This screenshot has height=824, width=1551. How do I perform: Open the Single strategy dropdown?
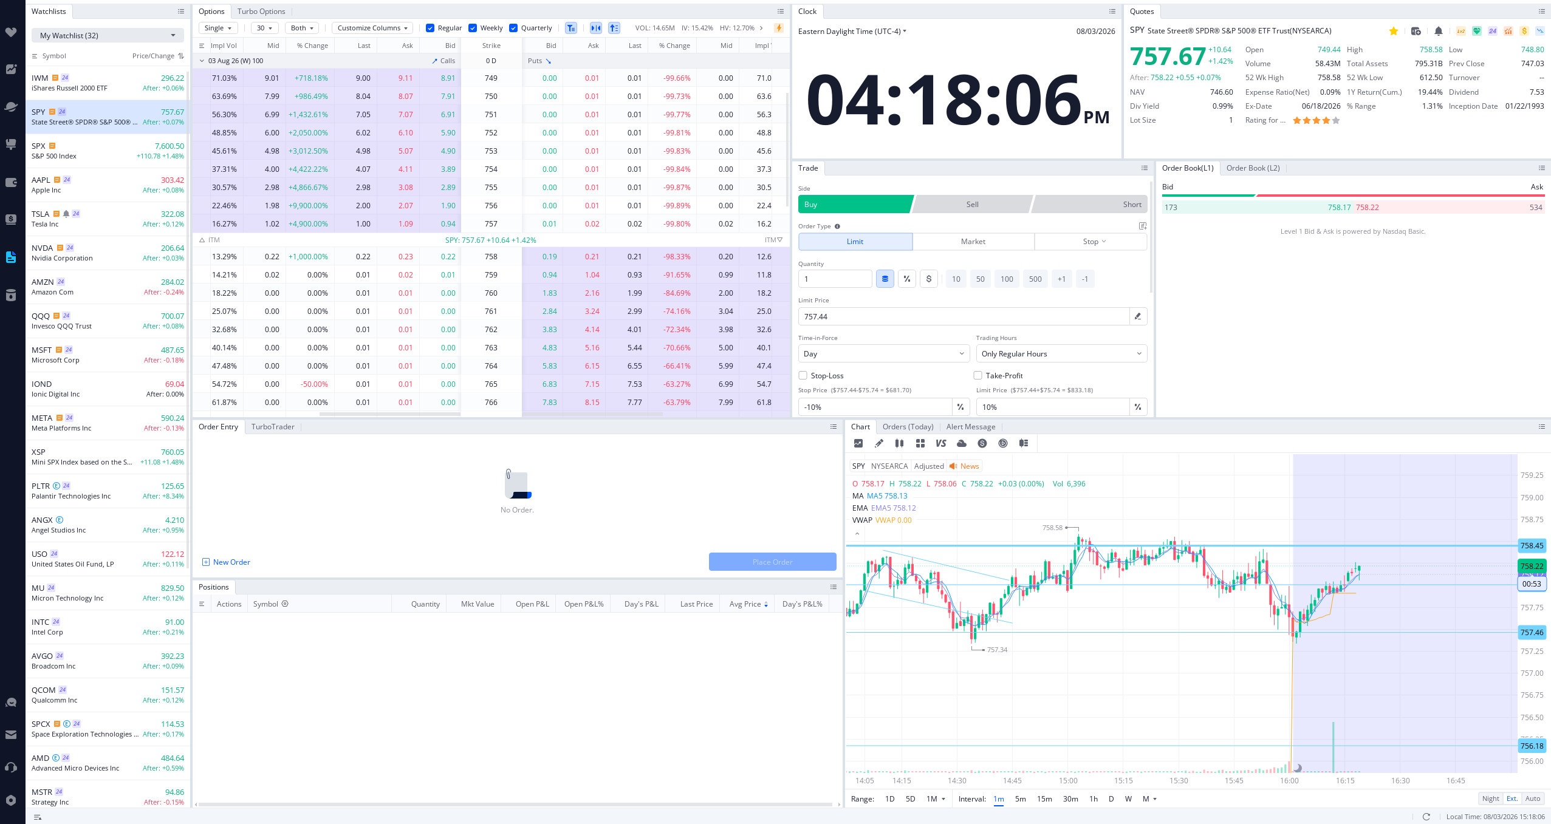point(218,28)
